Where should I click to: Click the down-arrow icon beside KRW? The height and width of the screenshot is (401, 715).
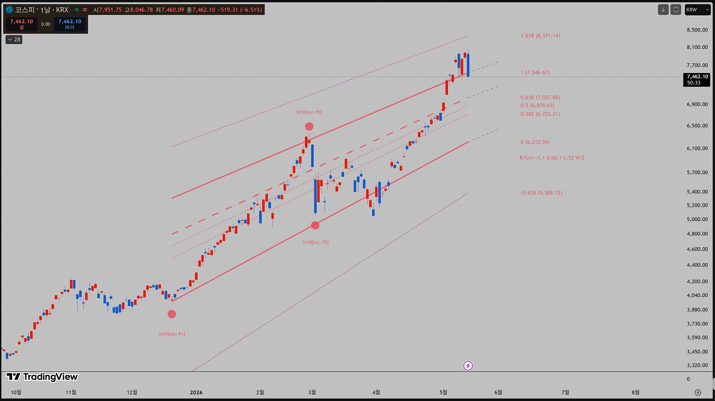[x=663, y=10]
